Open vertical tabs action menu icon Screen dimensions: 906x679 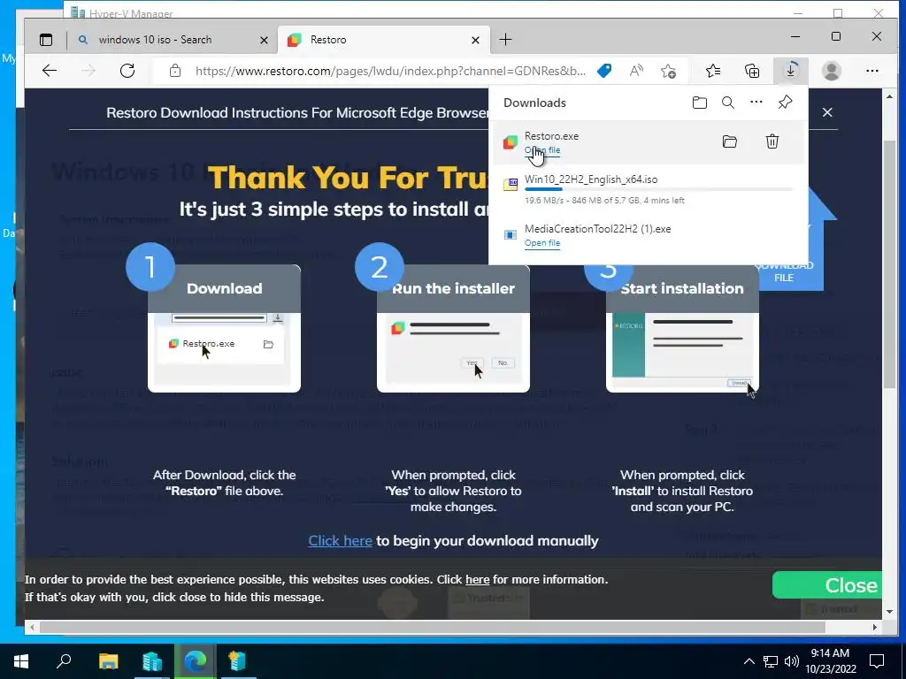[x=46, y=40]
